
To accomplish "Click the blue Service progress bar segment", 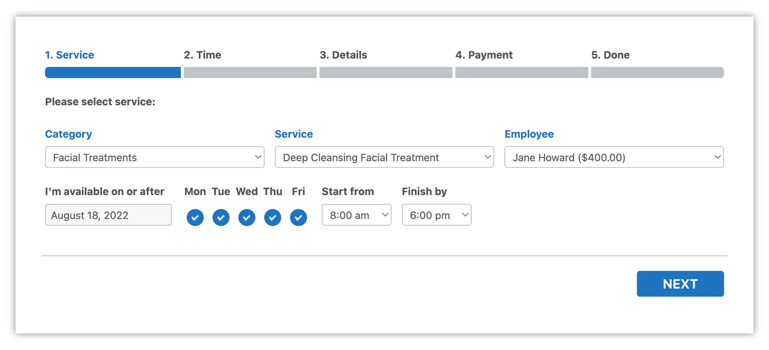I will coord(113,72).
